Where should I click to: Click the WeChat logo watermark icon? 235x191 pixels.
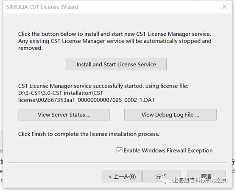pyautogui.click(x=165, y=180)
